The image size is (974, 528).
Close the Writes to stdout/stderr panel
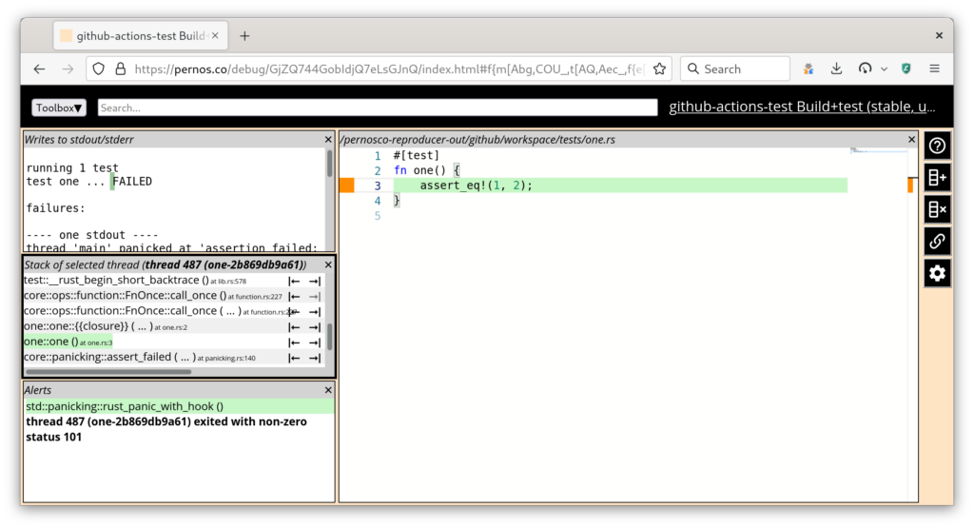pos(328,140)
